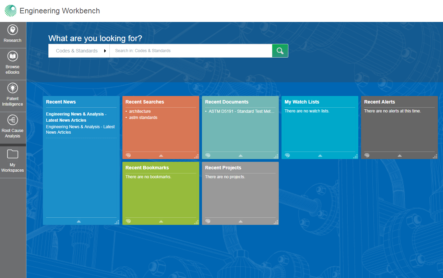The image size is (443, 278).
Task: Collapse the Recent Alerts tile arrow
Action: [x=400, y=156]
